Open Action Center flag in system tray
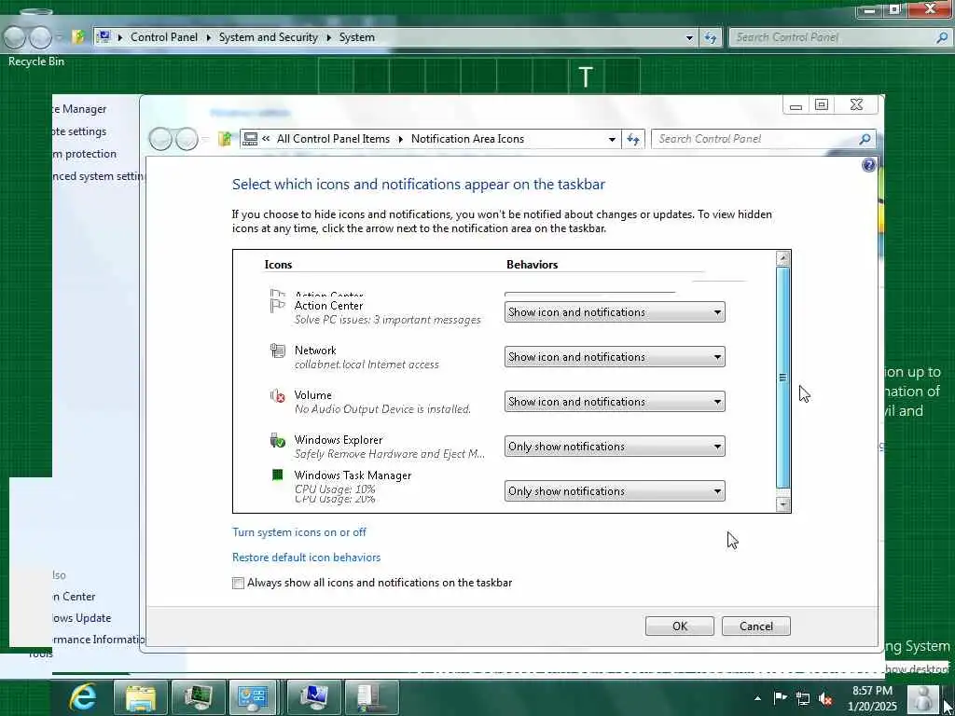The height and width of the screenshot is (716, 955). pyautogui.click(x=780, y=698)
